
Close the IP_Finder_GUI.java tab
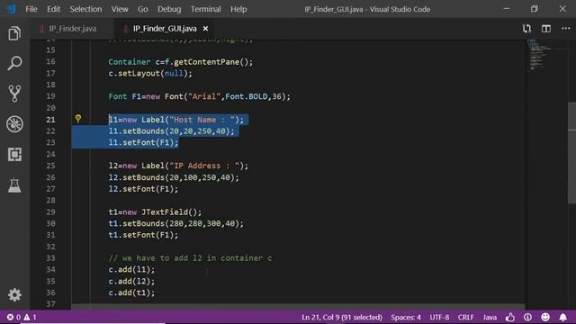pyautogui.click(x=206, y=28)
